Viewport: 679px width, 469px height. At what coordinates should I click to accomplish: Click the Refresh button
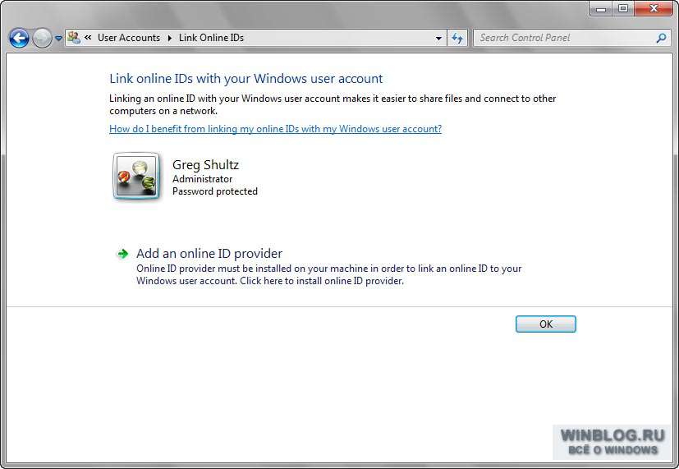(x=457, y=38)
